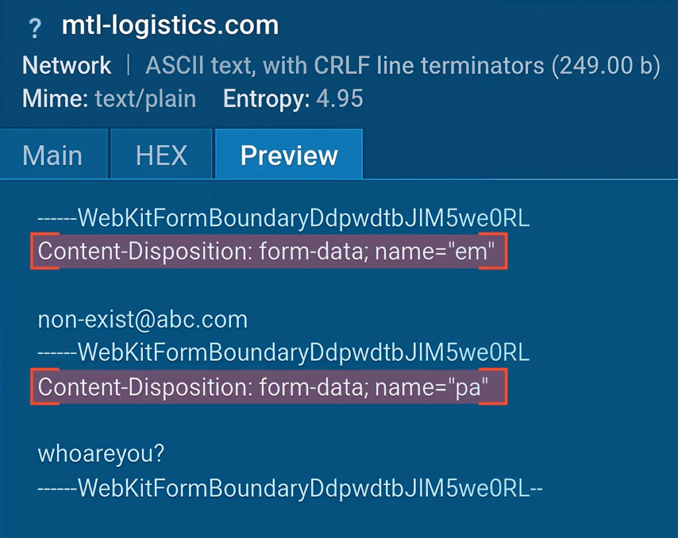The image size is (678, 538).
Task: Open the HEX tab
Action: coord(162,156)
